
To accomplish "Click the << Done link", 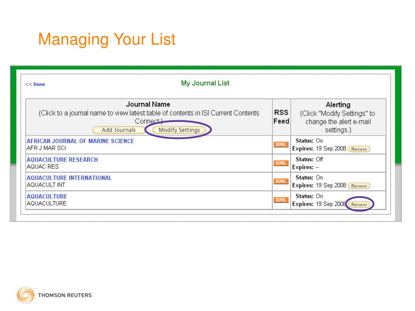I will pos(35,84).
